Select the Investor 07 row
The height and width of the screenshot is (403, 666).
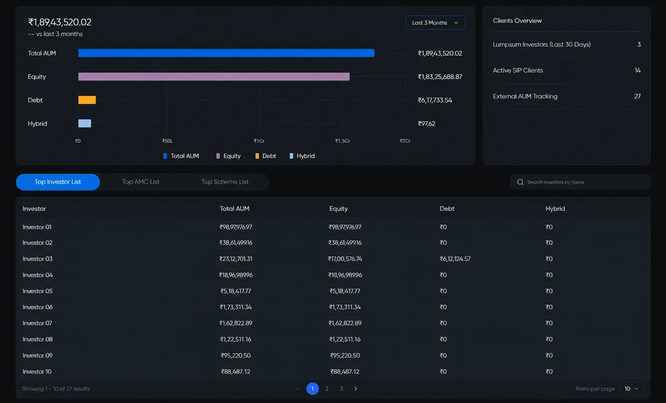tap(333, 323)
